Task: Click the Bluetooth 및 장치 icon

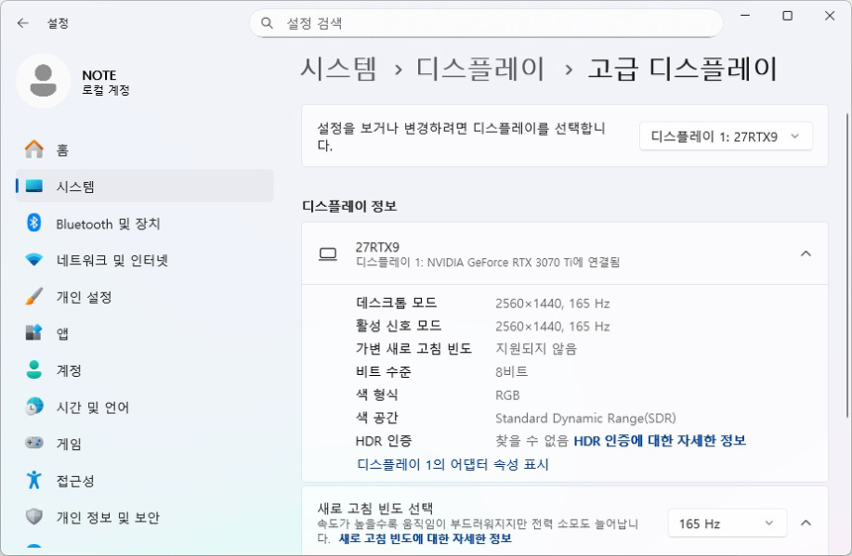Action: [35, 224]
